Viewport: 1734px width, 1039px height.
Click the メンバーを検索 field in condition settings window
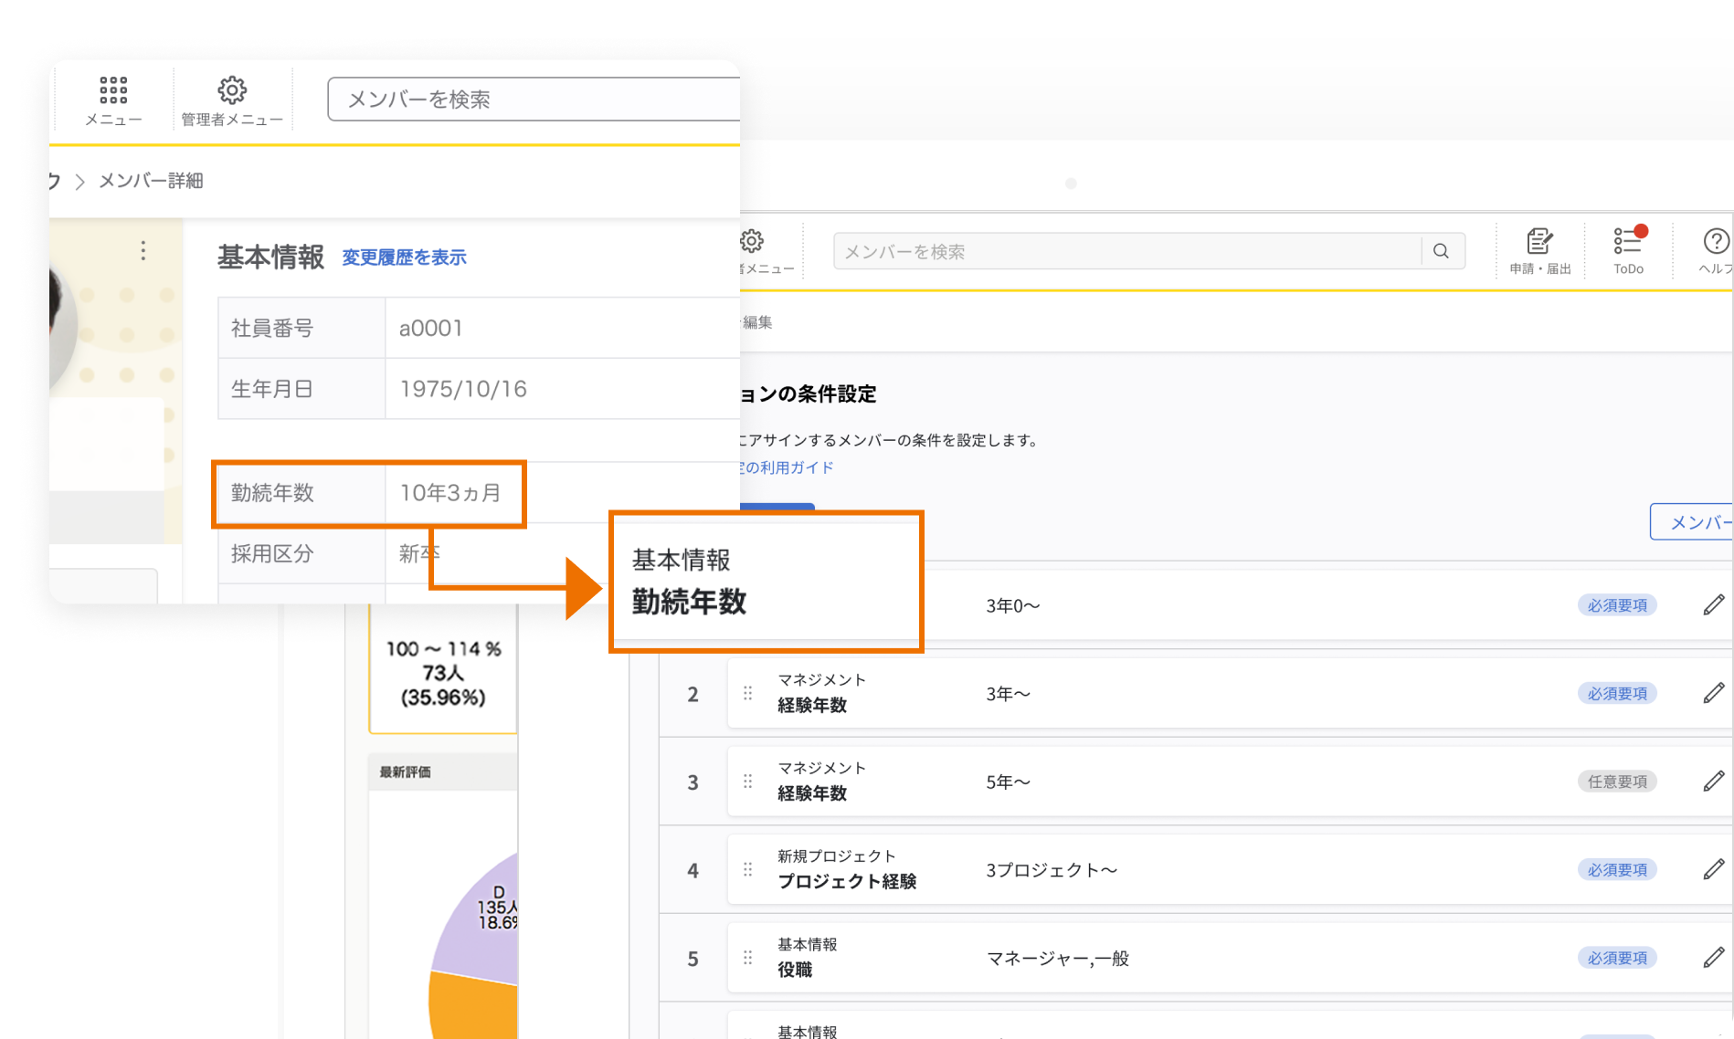1127,251
